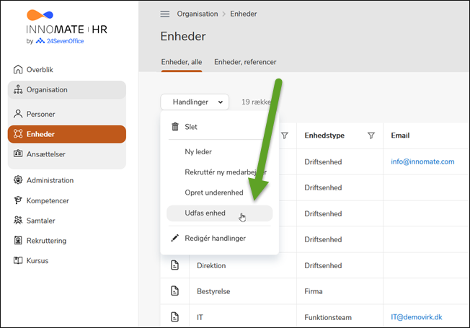Go to Administration section
This screenshot has width=470, height=328.
coord(50,180)
